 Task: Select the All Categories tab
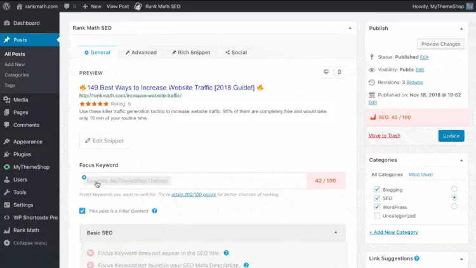click(387, 175)
